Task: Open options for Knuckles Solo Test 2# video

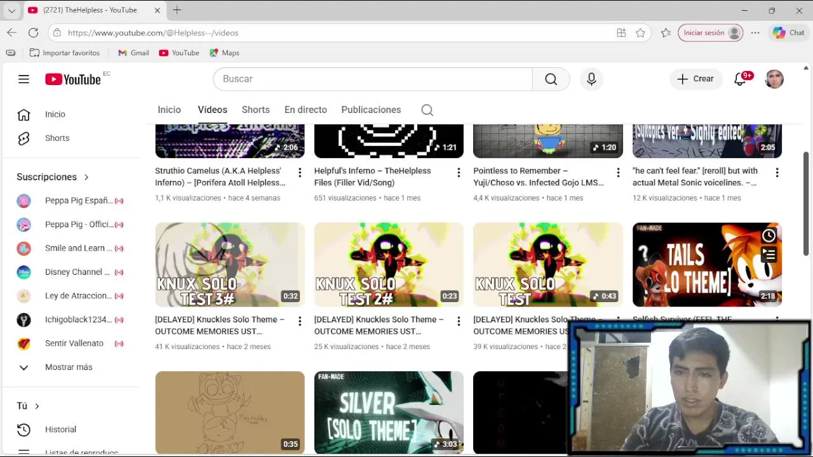Action: pos(459,321)
